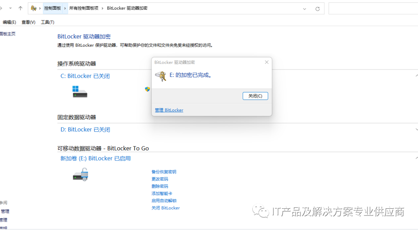Viewport: 418px width, 230px height.
Task: Click 备份恢复密钥 link
Action: tap(164, 172)
